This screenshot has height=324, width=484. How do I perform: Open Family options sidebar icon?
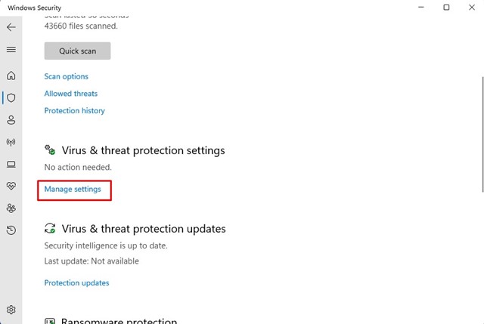point(11,208)
